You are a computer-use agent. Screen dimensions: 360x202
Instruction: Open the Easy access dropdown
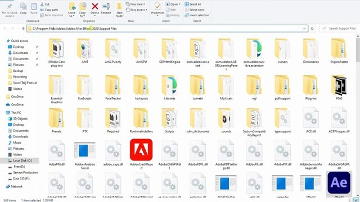[137, 10]
